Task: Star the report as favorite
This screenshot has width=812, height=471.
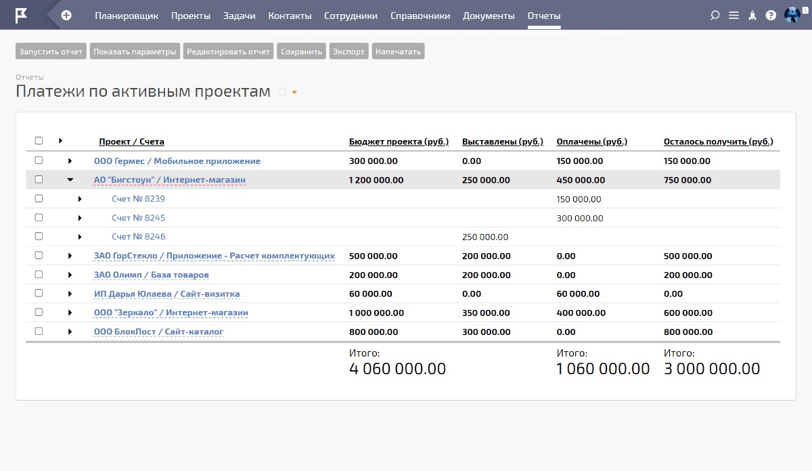Action: click(282, 92)
